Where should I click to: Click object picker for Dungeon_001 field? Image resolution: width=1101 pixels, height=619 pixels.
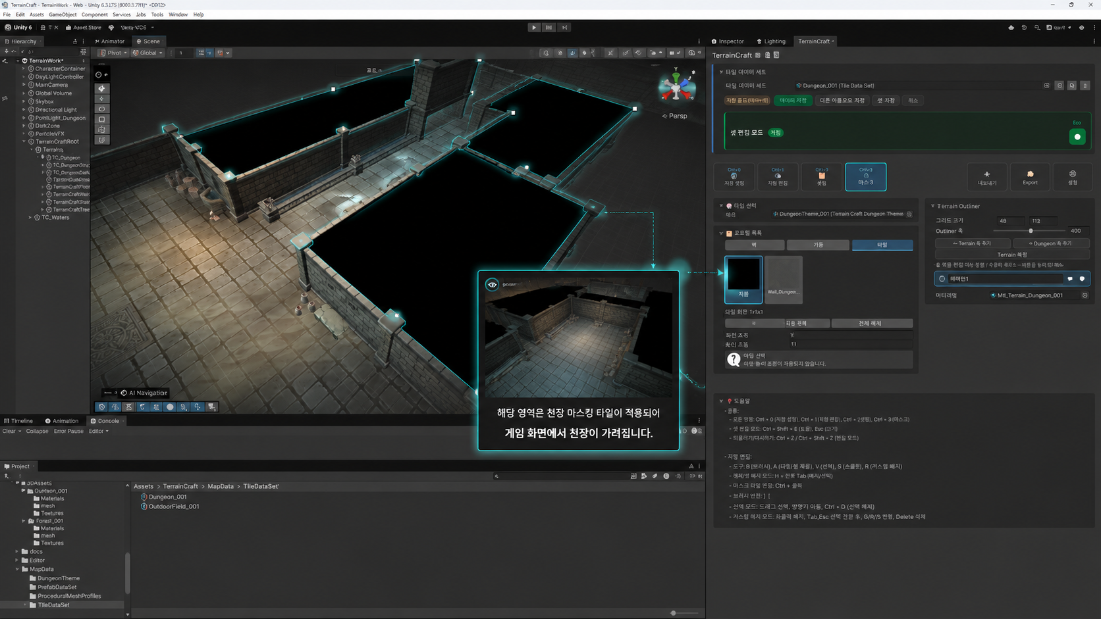click(1046, 86)
